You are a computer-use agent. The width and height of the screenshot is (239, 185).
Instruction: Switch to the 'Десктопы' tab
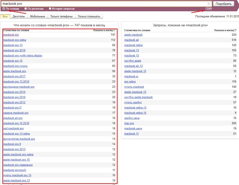click(19, 16)
